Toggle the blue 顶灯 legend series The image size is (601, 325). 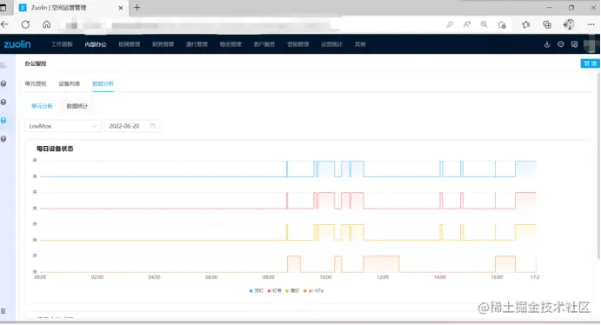257,291
